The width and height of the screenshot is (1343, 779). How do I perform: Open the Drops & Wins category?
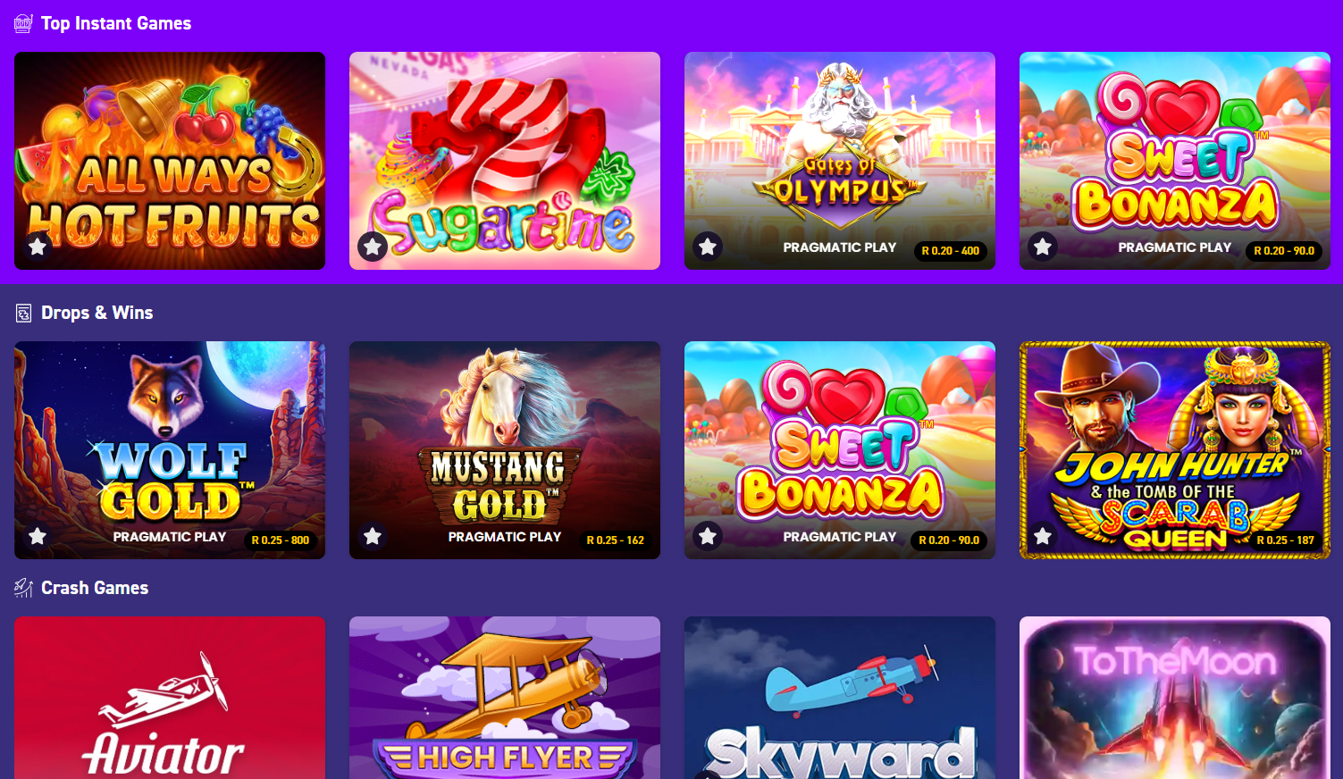coord(97,313)
